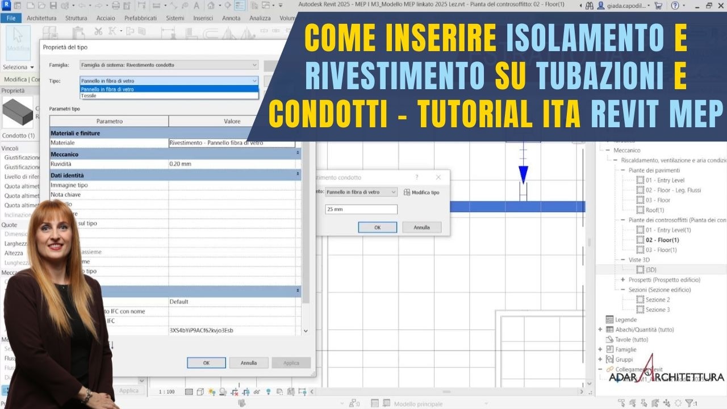727x409 pixels.
Task: Click Applica in Proprietà del tipo dialog
Action: coord(291,362)
